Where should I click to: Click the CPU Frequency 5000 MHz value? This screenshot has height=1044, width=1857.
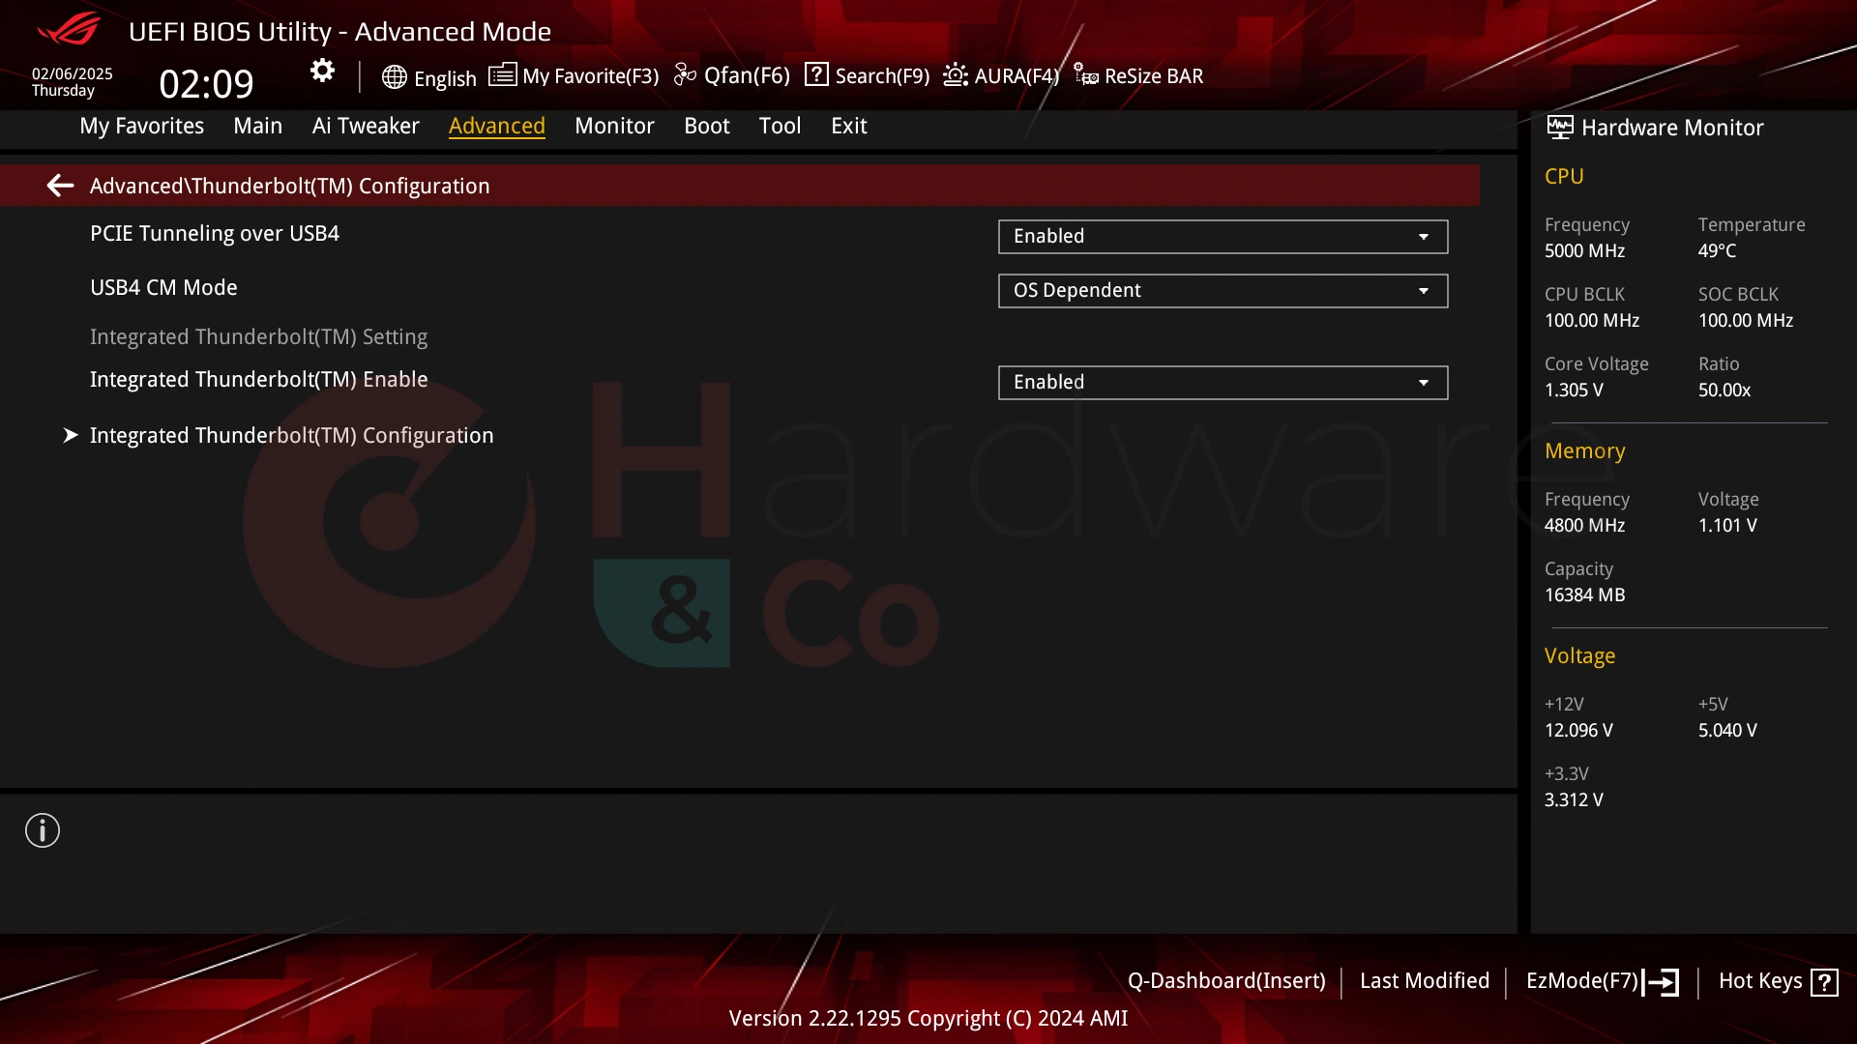click(1584, 250)
